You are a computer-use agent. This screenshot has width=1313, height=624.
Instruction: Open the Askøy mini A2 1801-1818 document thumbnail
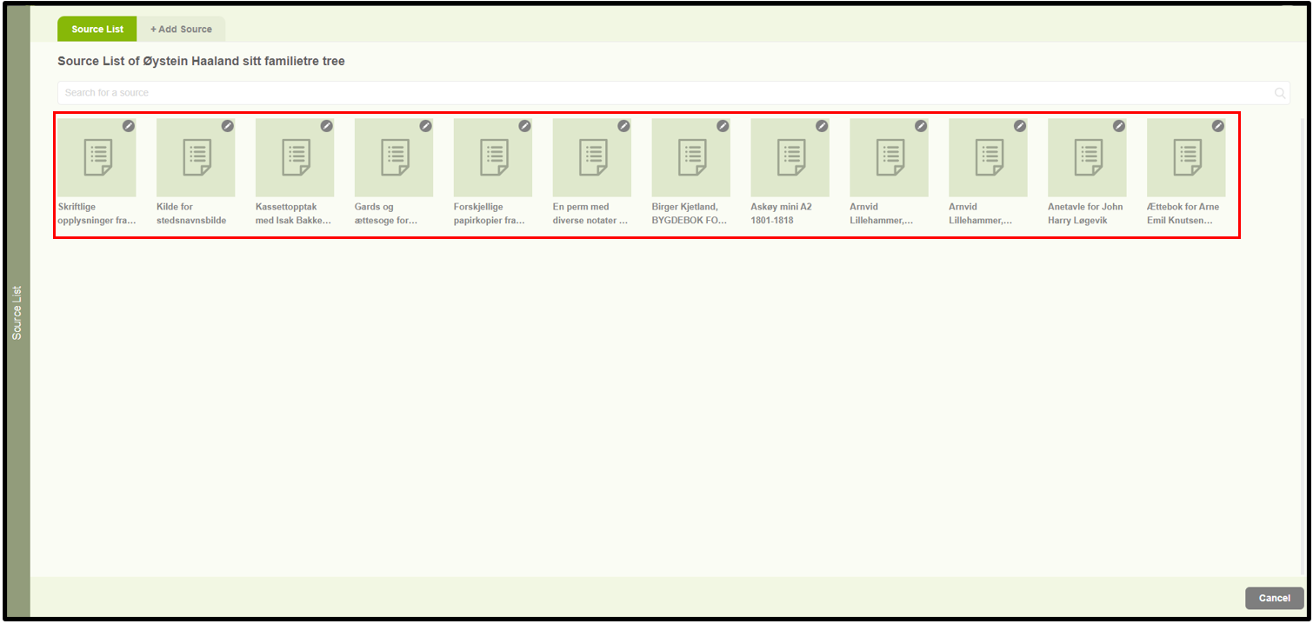click(790, 158)
